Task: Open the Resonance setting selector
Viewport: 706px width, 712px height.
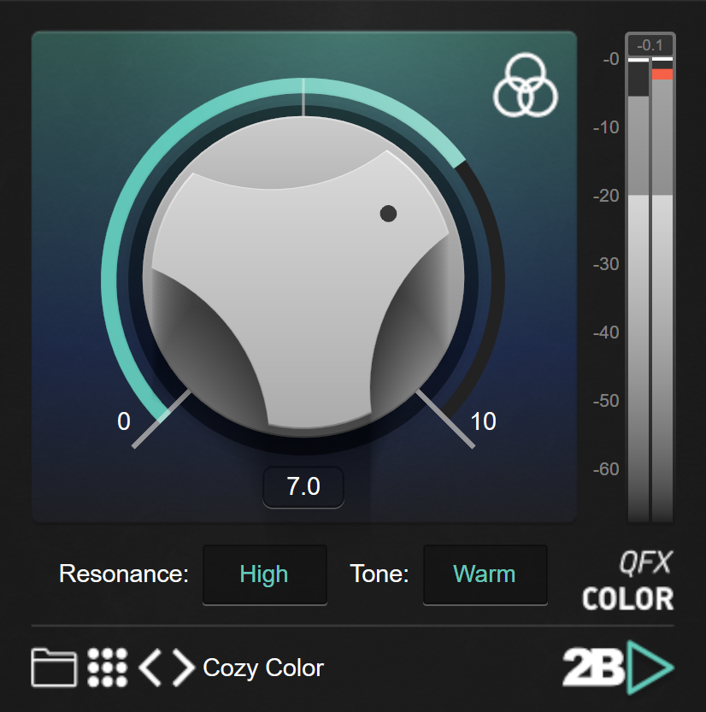Action: click(264, 574)
